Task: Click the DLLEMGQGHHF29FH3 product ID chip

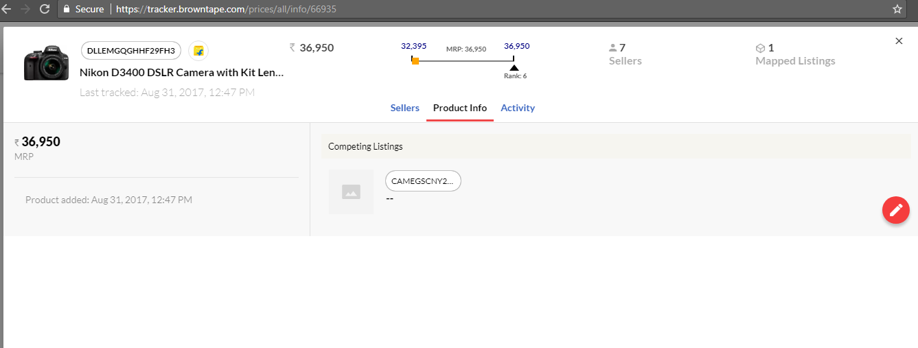Action: click(131, 51)
